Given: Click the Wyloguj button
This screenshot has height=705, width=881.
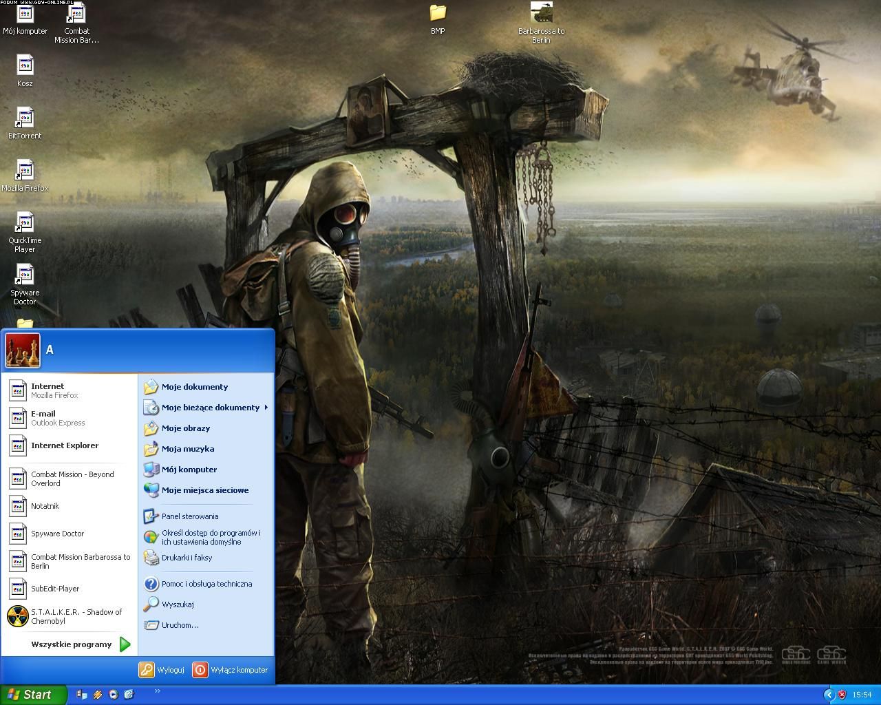Looking at the screenshot, I should point(162,669).
